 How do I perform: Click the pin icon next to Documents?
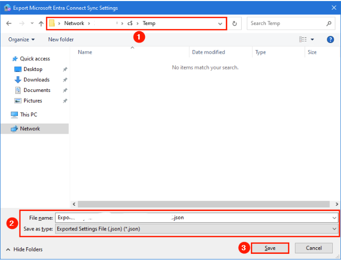click(65, 90)
